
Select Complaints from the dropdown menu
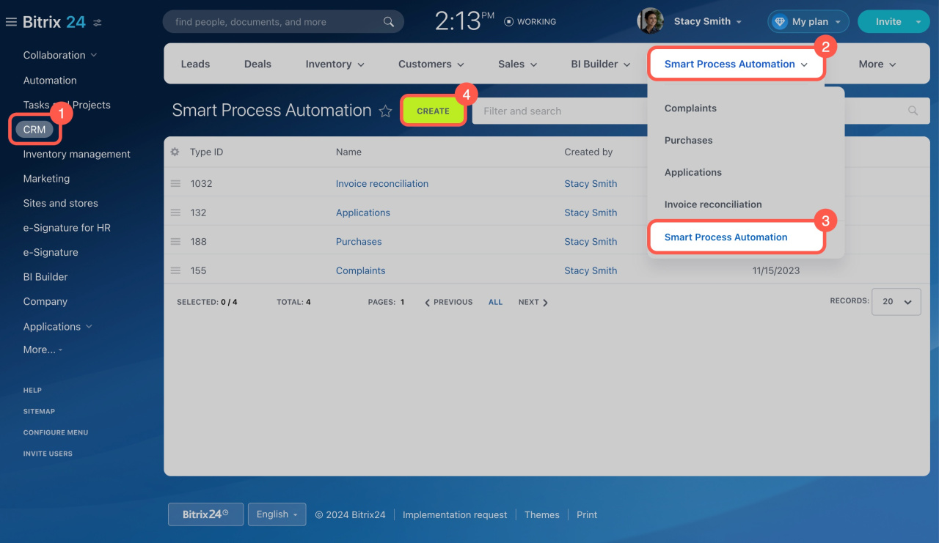click(x=690, y=108)
